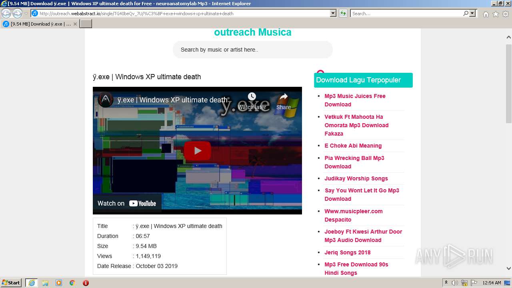The height and width of the screenshot is (288, 512).
Task: Close the current browser tab
Action: point(75,24)
